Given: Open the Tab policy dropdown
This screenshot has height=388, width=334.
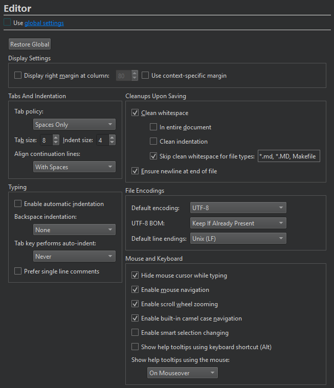Looking at the screenshot, I should (x=74, y=125).
